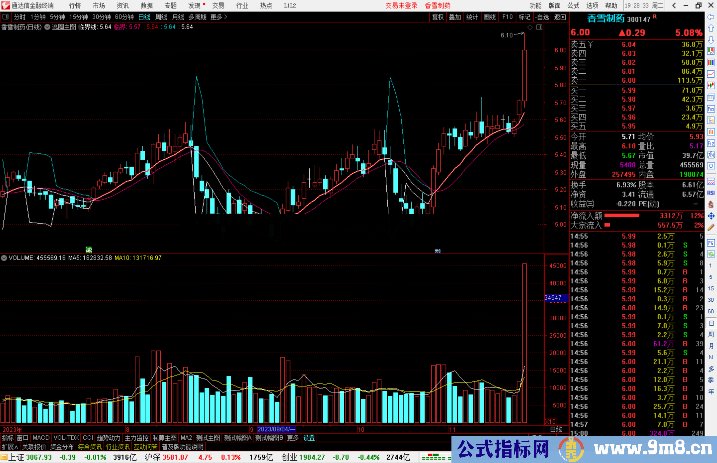This screenshot has width=717, height=463.
Task: Open the stacked news windows icon
Action: tap(711, 97)
